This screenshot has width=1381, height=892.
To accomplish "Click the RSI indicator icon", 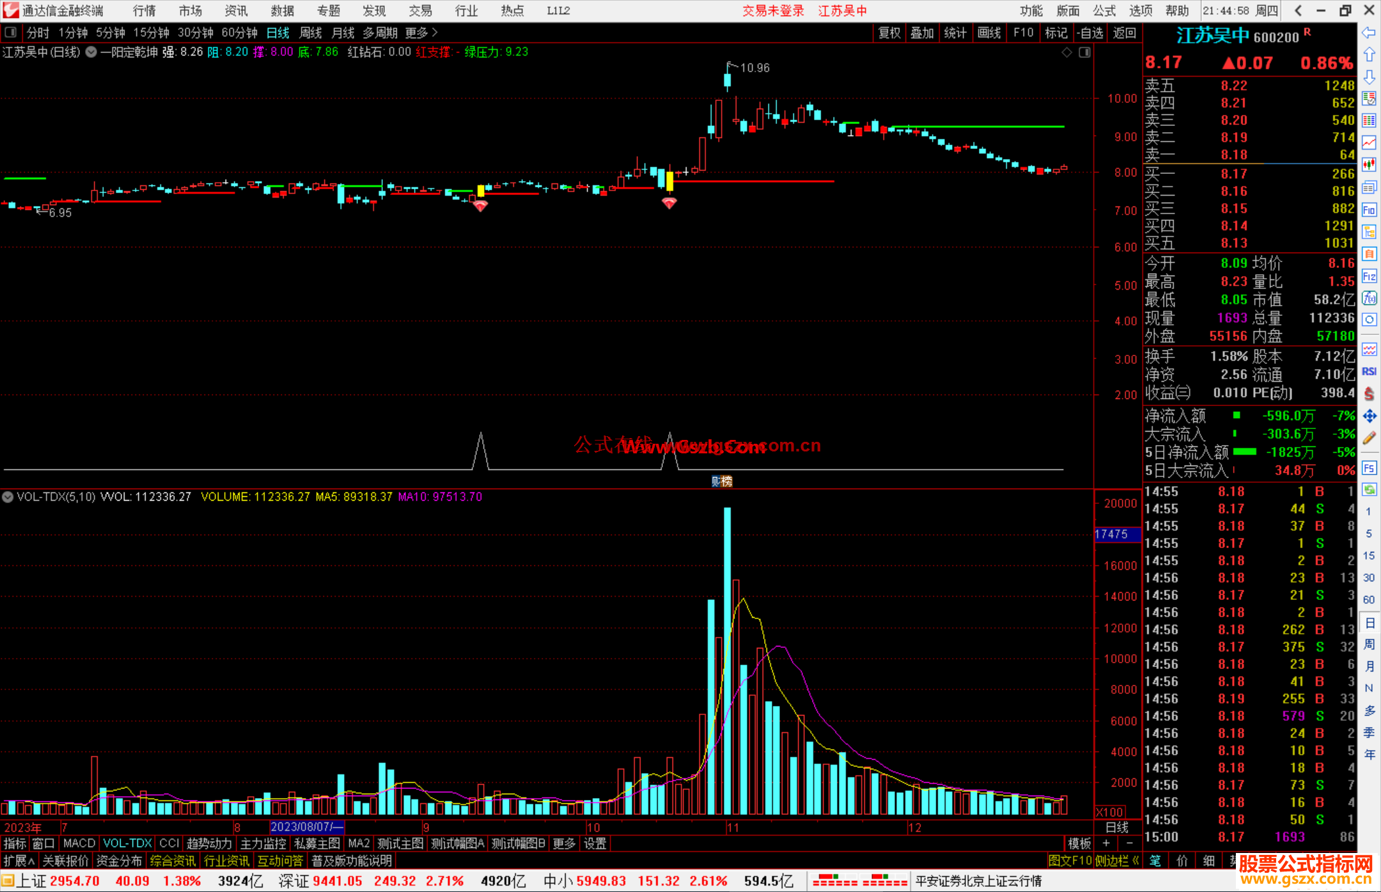I will click(x=1369, y=372).
